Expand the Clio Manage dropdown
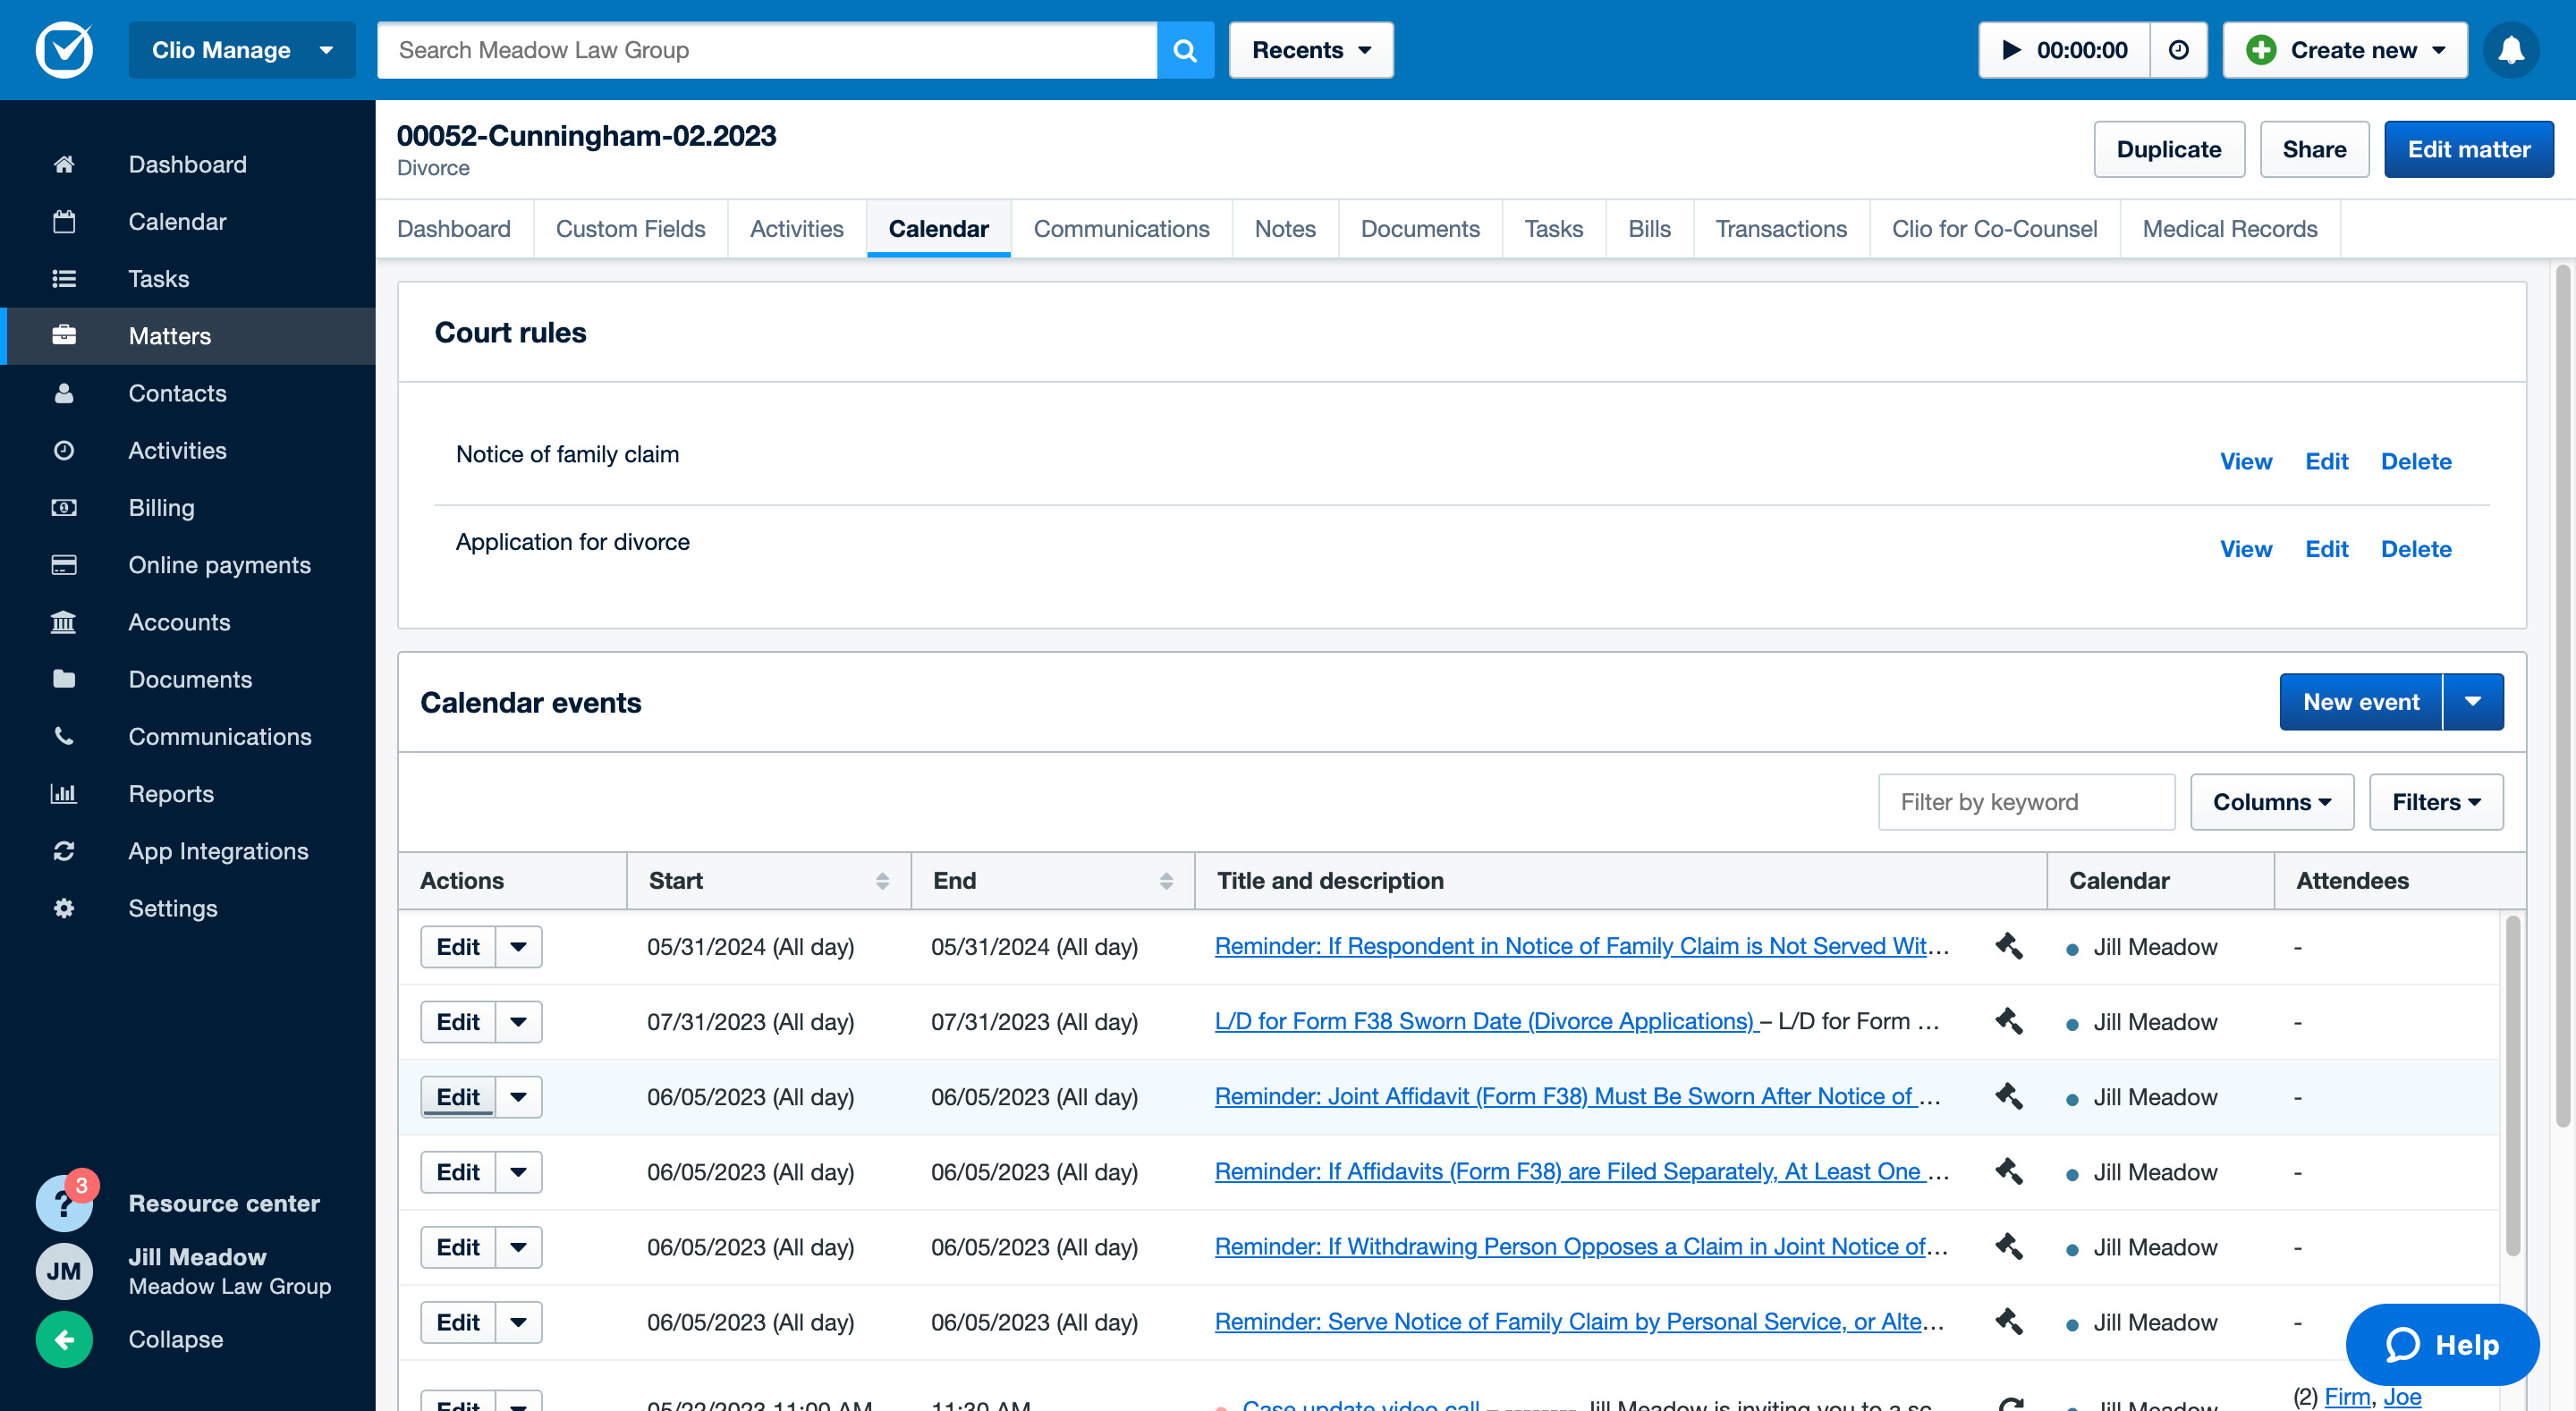The image size is (2576, 1411). click(x=241, y=50)
